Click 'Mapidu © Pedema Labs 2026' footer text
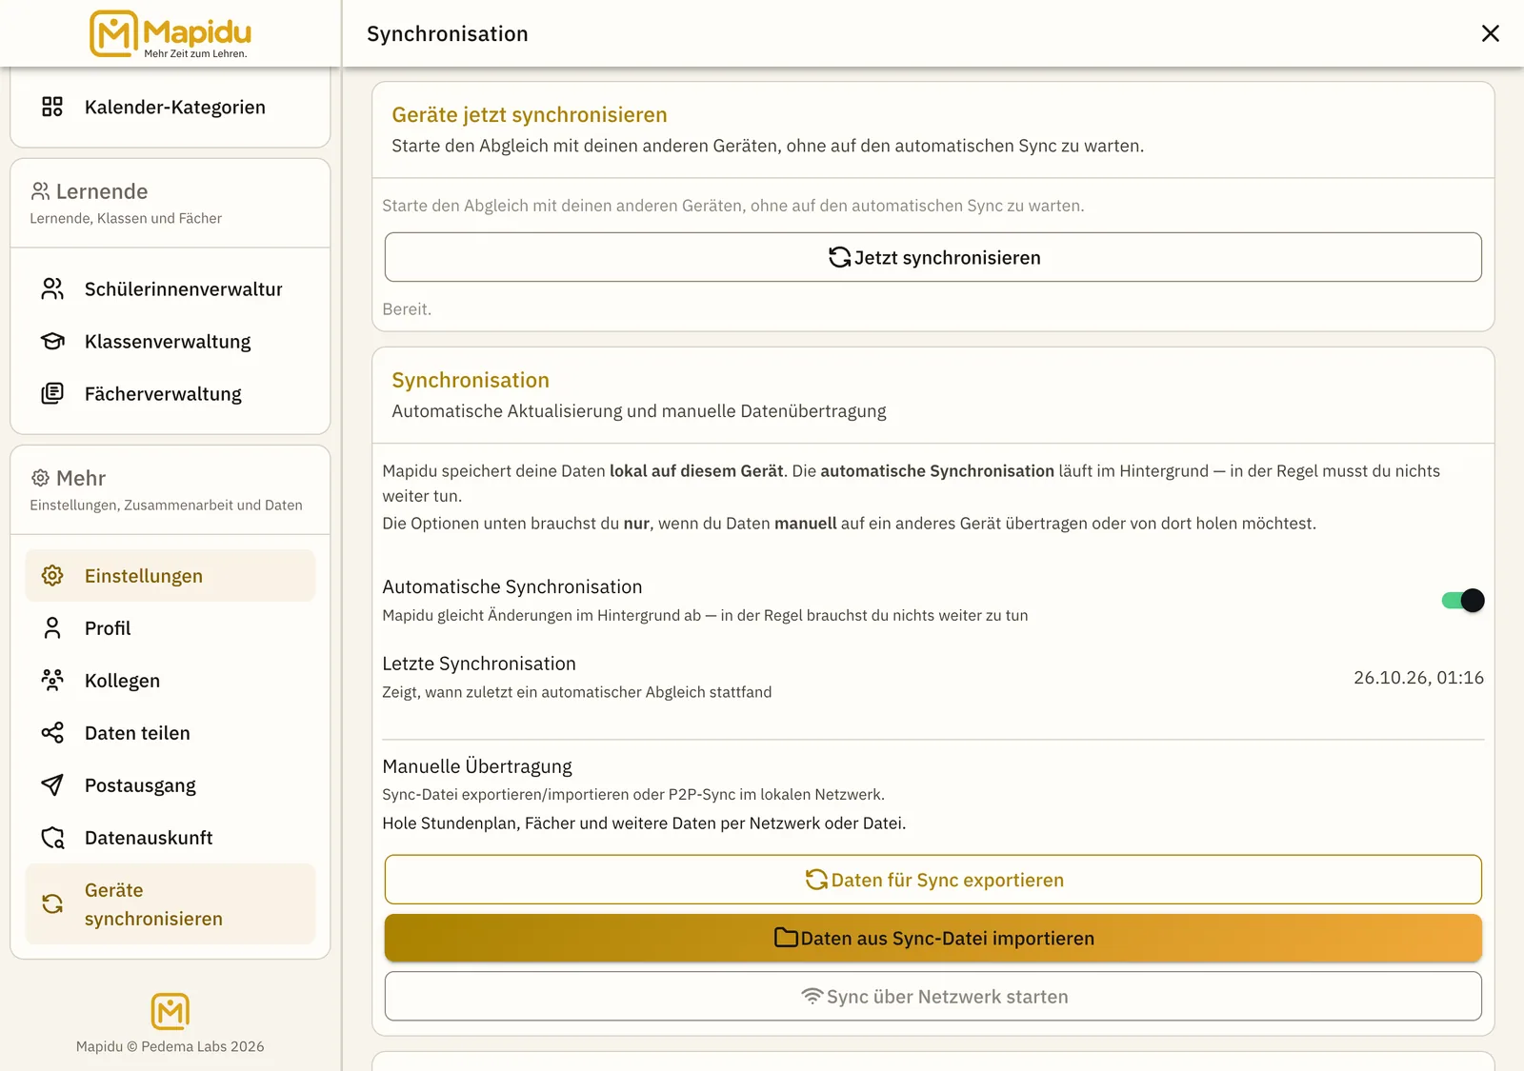Screen dimensions: 1524x1071 [x=170, y=1046]
